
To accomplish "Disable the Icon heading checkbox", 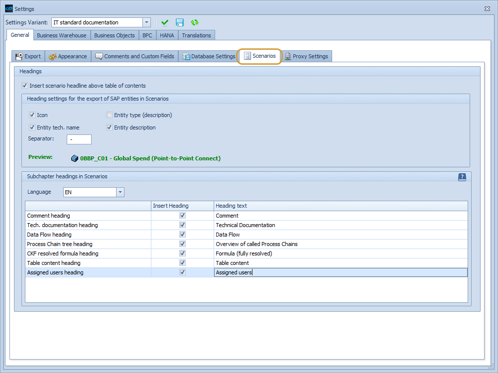I will [x=32, y=115].
